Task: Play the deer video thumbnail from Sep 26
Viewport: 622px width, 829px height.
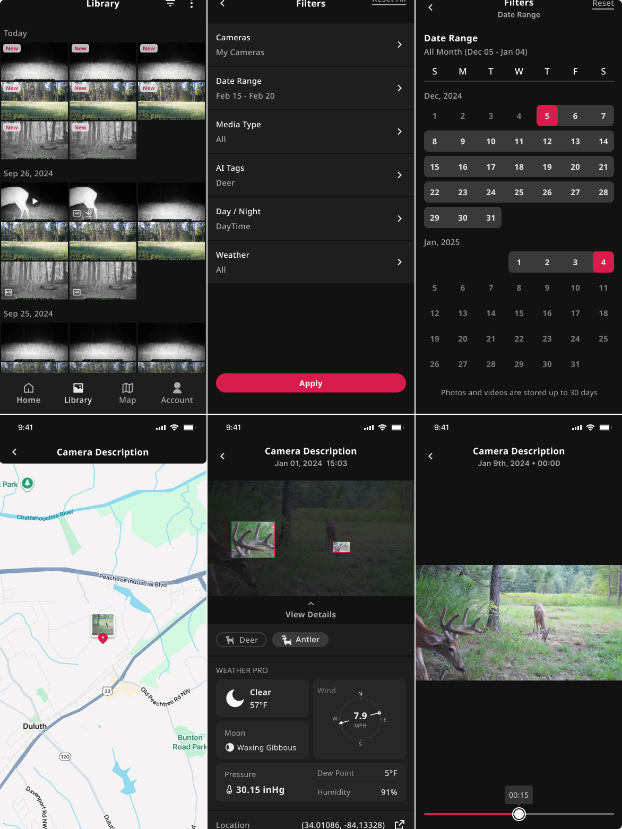Action: [34, 202]
